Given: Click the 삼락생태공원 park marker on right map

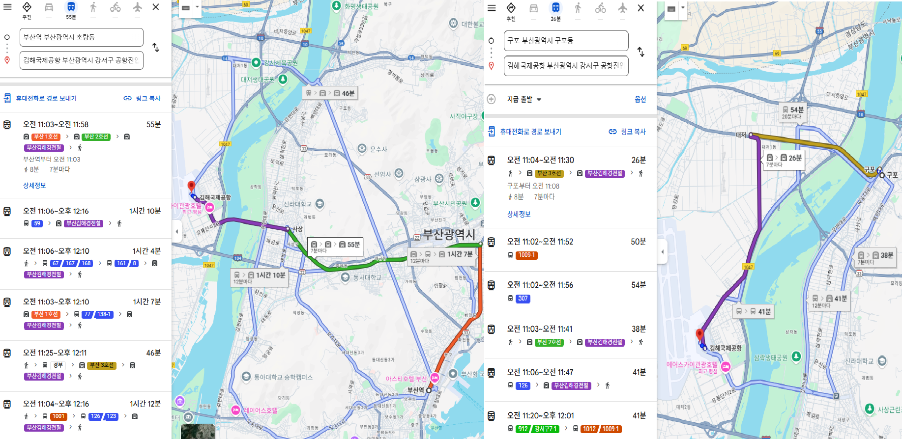Looking at the screenshot, I should click(x=796, y=357).
